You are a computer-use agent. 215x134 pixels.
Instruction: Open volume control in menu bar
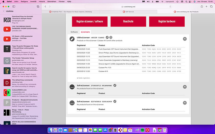pos(148,1)
